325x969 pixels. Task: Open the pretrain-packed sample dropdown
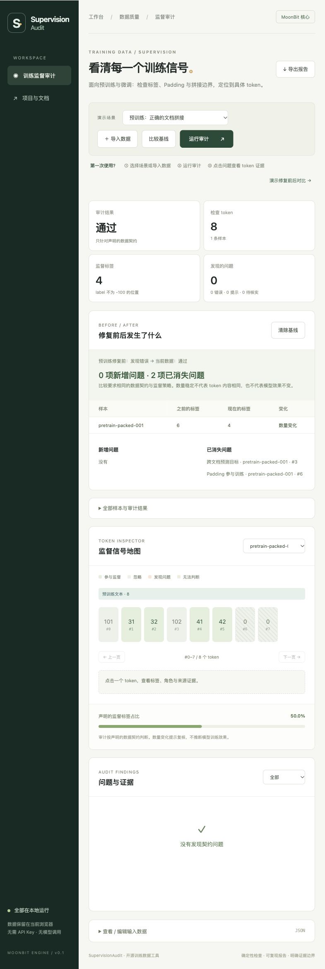coord(274,546)
